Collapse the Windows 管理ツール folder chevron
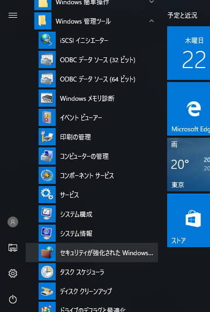 coord(152,21)
